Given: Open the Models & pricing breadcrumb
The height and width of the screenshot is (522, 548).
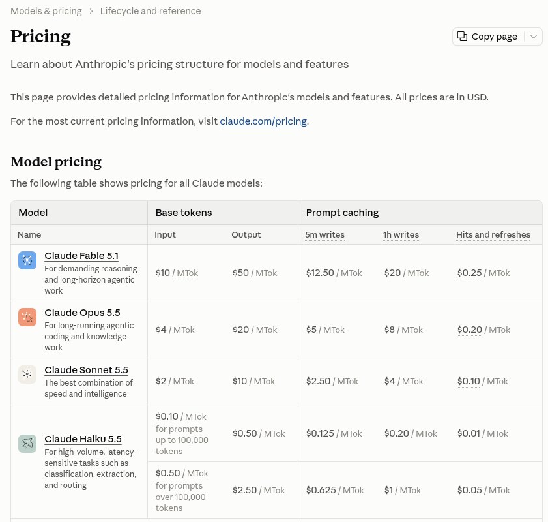Looking at the screenshot, I should (46, 11).
